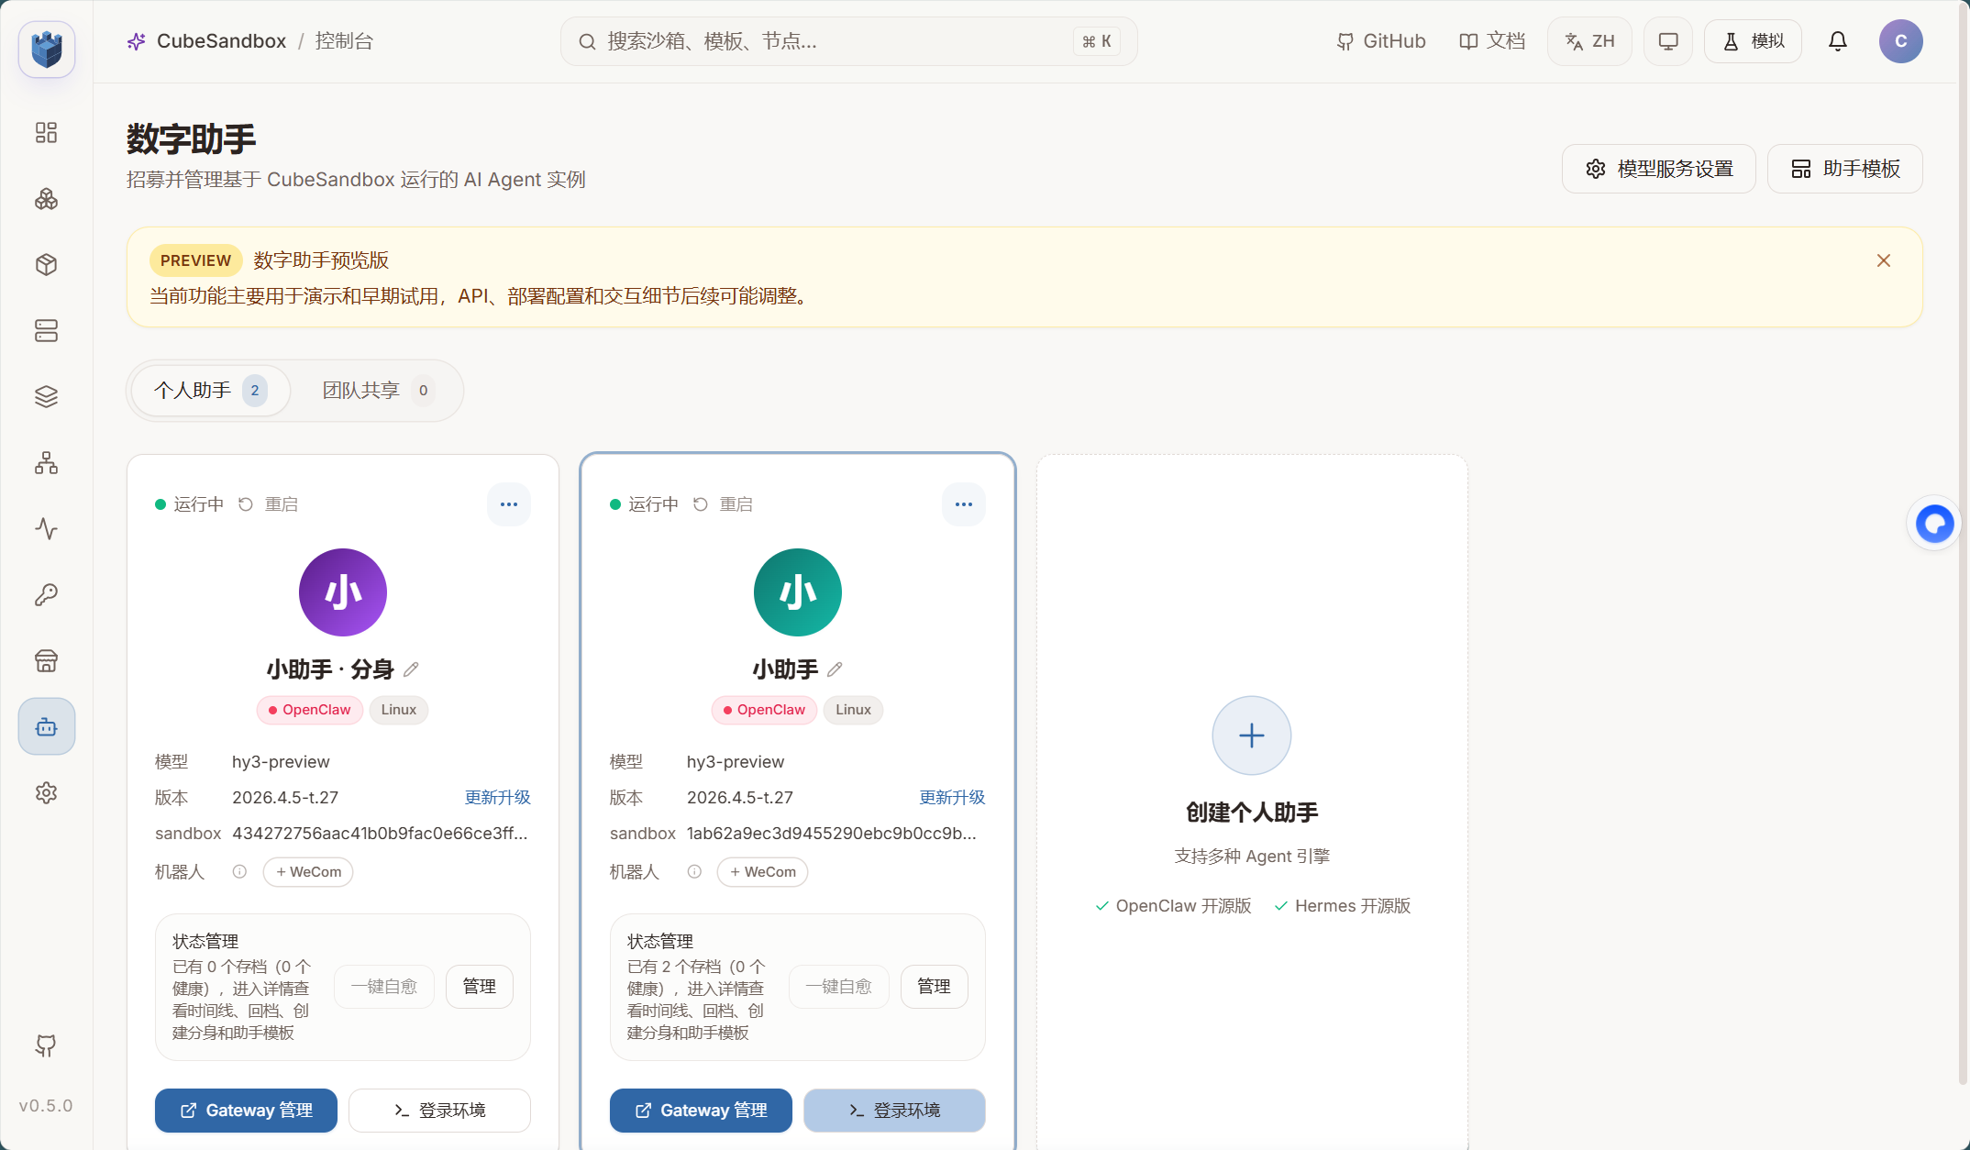Open the stacked cubes sidebar icon
Screen dimensions: 1970x1150
(46, 199)
